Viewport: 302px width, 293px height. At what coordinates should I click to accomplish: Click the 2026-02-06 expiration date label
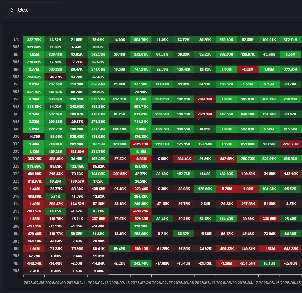coord(34,283)
